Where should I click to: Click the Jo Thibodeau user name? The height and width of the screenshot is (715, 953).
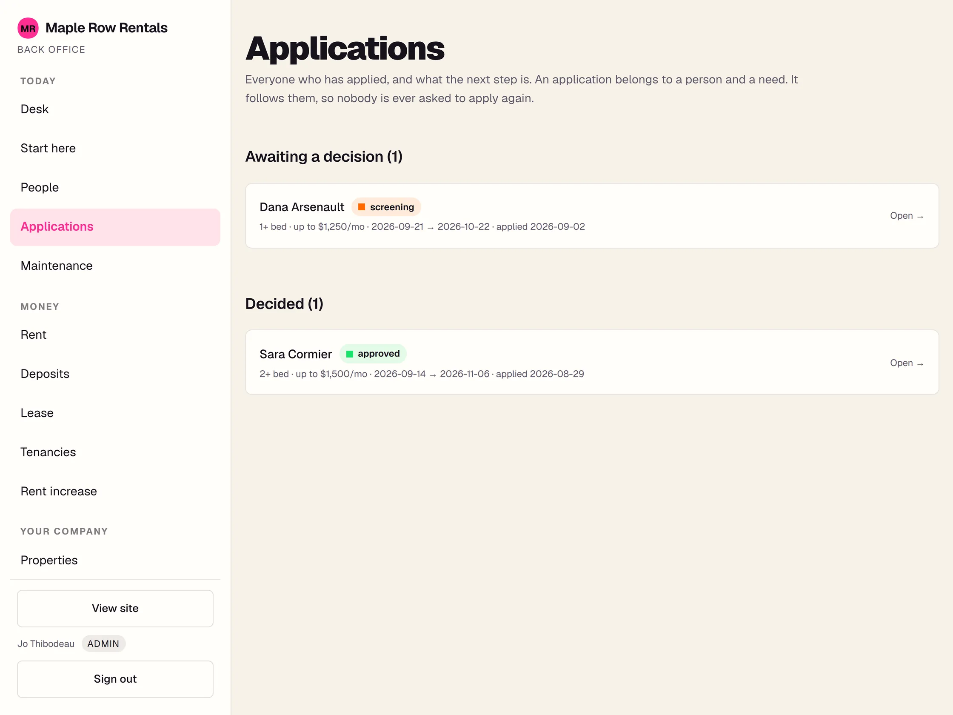point(46,643)
